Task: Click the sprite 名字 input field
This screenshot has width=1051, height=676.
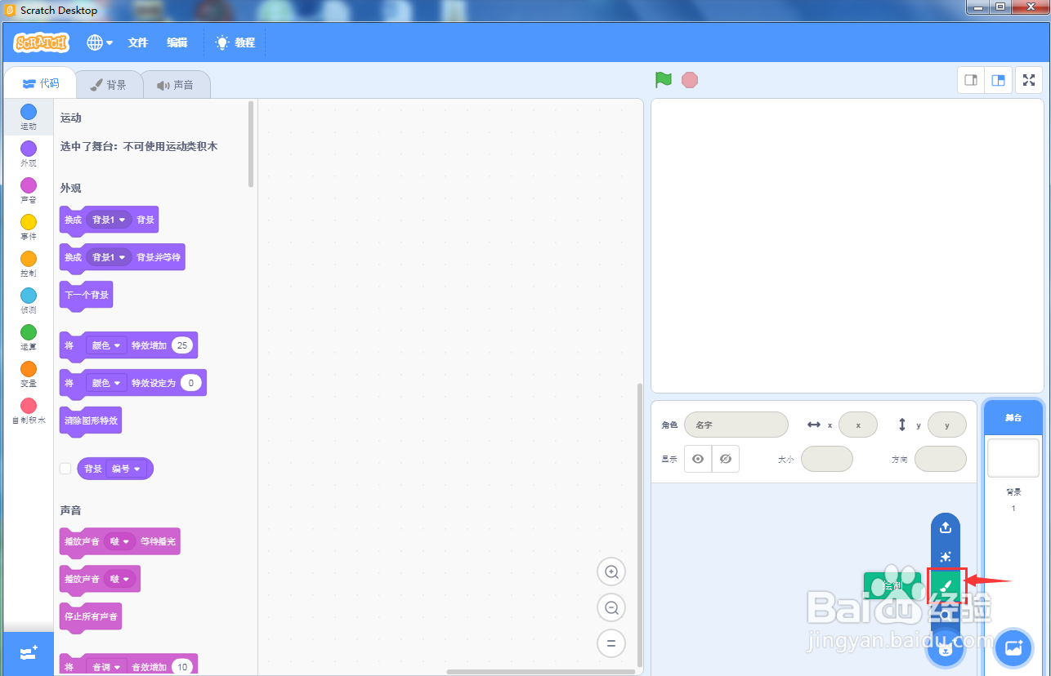Action: click(x=736, y=425)
